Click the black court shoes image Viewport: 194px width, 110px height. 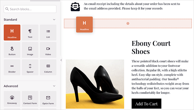click(x=95, y=84)
